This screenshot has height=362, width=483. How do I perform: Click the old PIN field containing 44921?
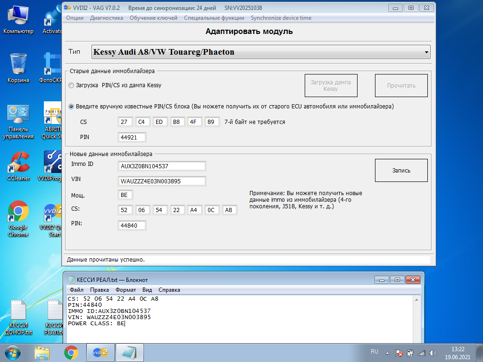[132, 137]
